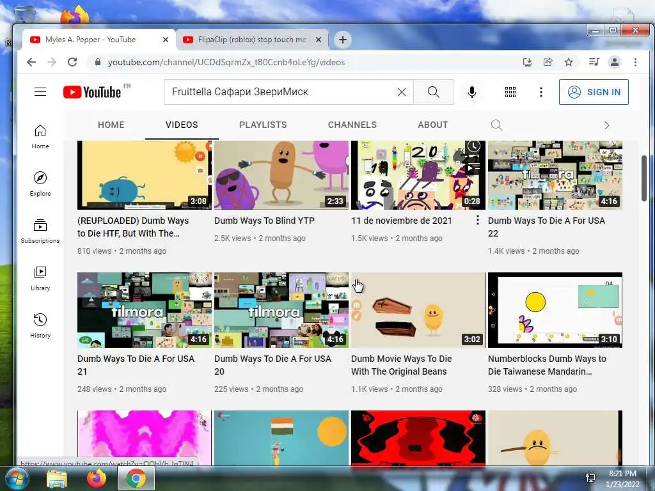
Task: Bookmark this page with the star
Action: tap(569, 62)
